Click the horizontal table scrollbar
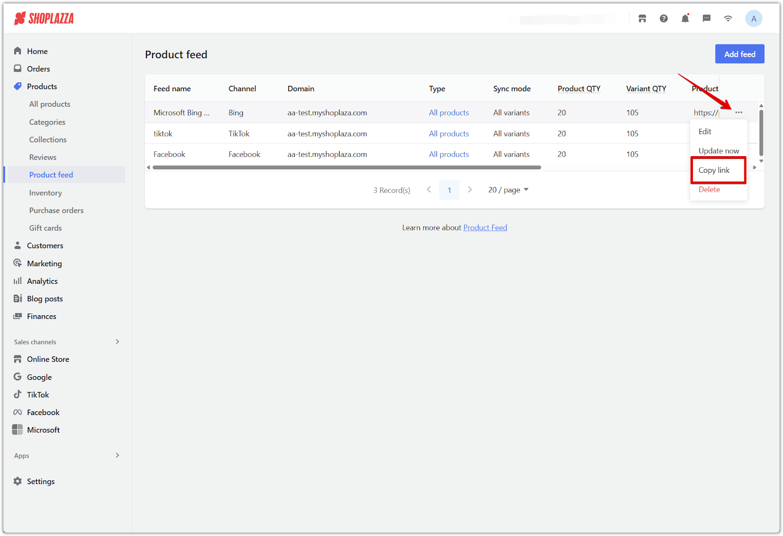Viewport: 783px width, 536px height. click(346, 167)
